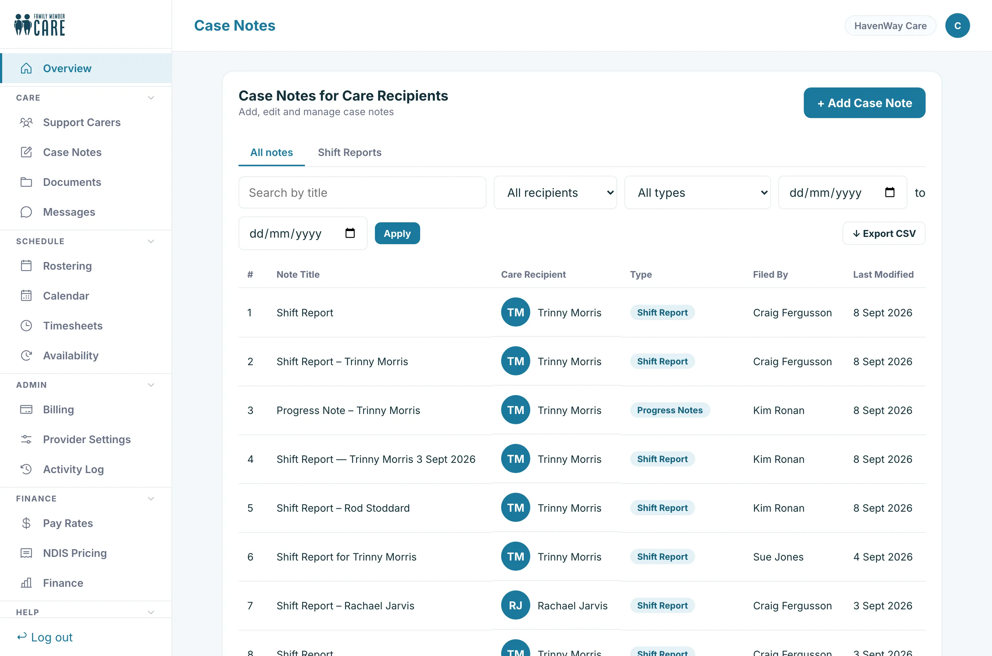Switch to the All notes tab
This screenshot has height=656, width=992.
[271, 152]
